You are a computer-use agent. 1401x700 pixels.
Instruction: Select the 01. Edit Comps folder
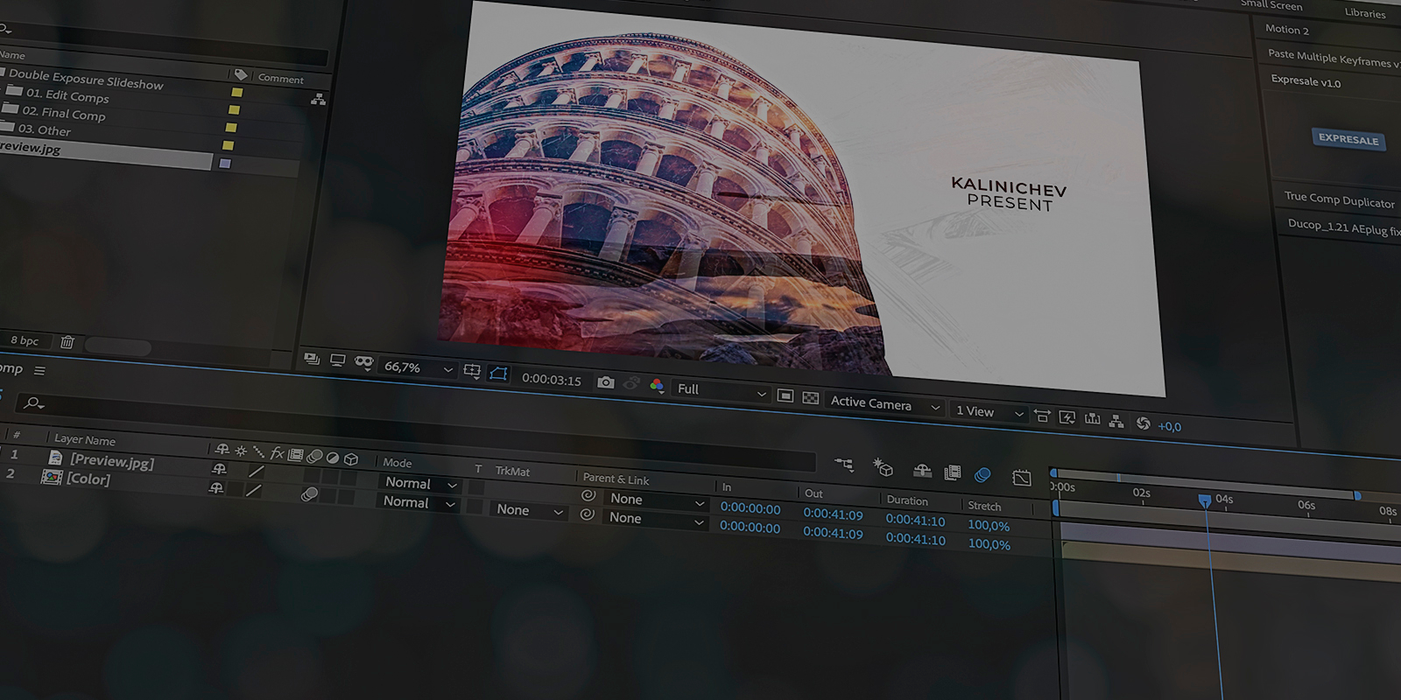(67, 94)
